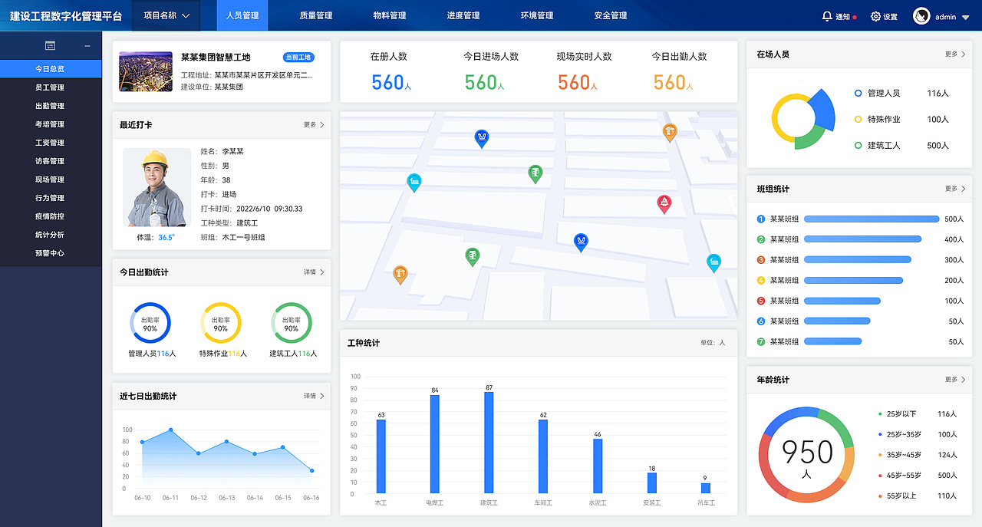Click the 400人 team progress bar
The image size is (982, 527).
tap(862, 239)
